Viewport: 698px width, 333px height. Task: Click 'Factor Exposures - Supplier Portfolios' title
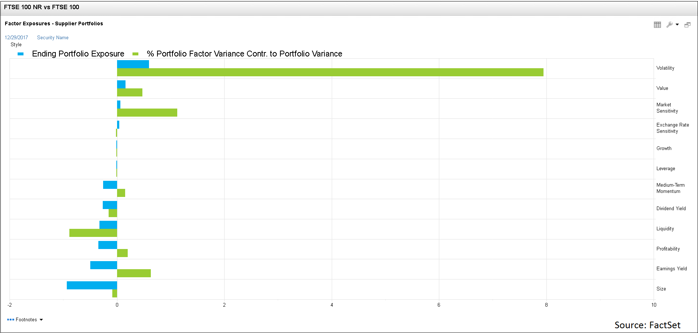tap(54, 23)
